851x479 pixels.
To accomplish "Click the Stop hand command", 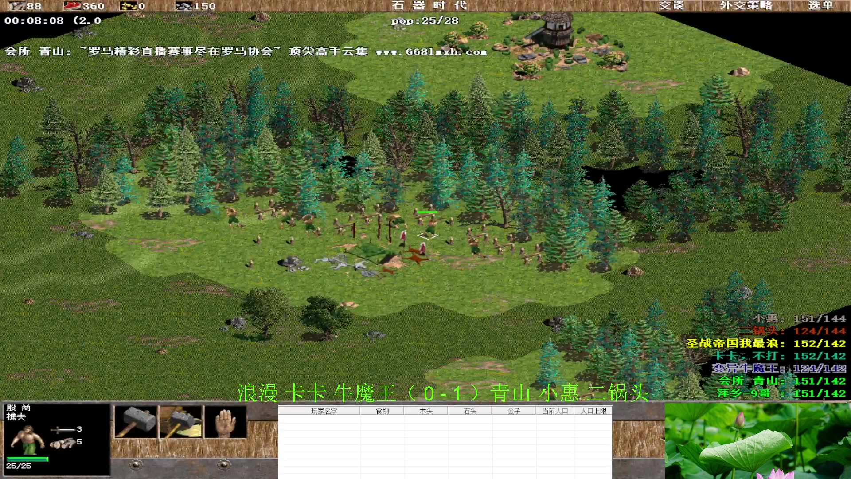I will coord(226,422).
